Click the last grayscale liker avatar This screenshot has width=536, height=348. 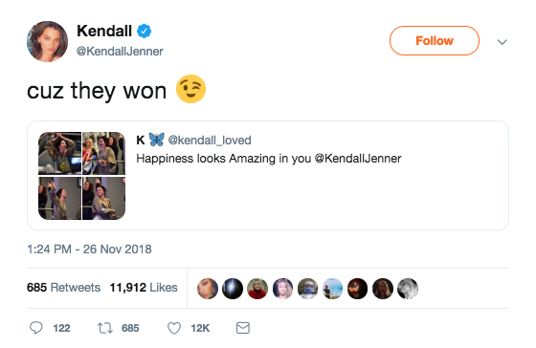click(408, 289)
